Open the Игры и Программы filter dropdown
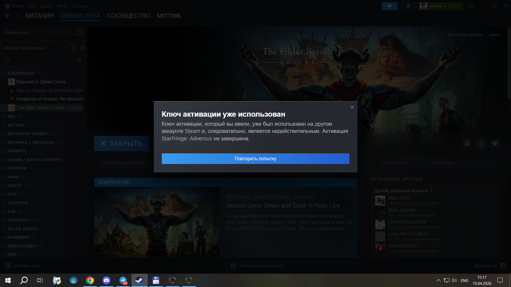511x287 pixels. [x=35, y=48]
